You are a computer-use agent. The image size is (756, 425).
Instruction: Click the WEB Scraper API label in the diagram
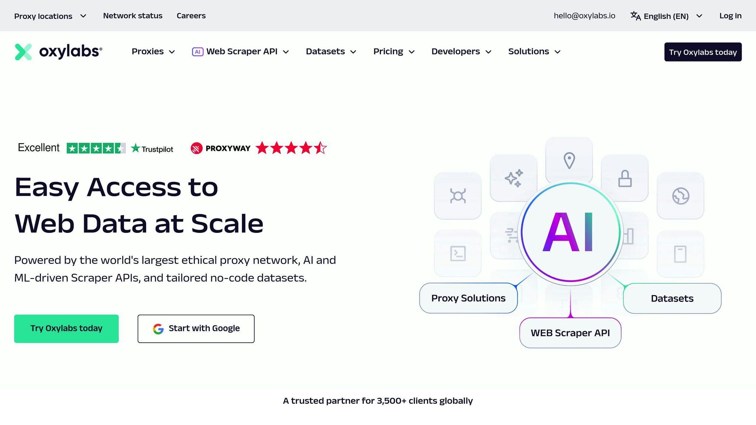(x=570, y=332)
